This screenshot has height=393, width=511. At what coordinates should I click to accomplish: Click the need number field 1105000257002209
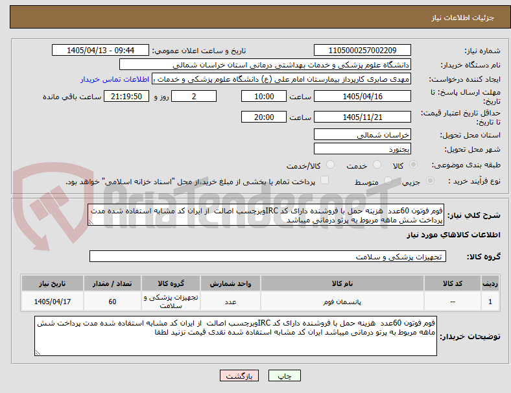point(362,50)
